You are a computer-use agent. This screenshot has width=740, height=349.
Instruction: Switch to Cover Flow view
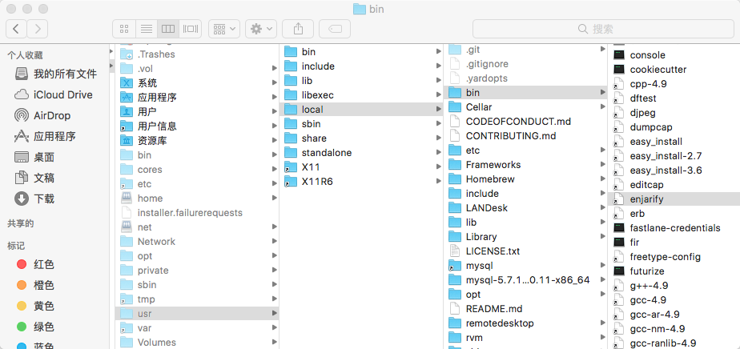[190, 29]
